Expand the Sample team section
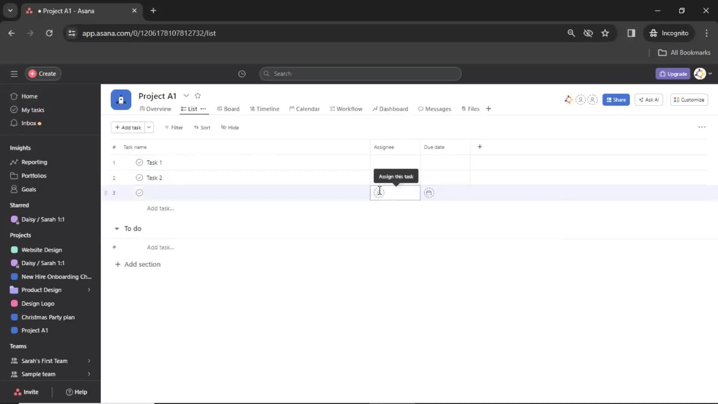The width and height of the screenshot is (718, 404). 88,373
